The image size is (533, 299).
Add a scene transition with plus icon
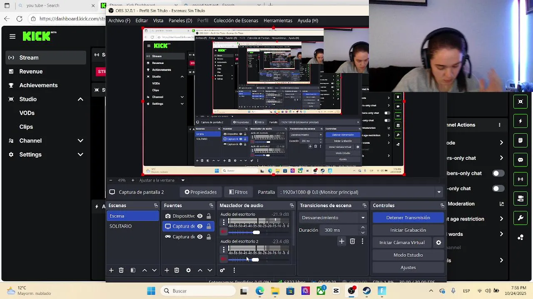pos(341,241)
